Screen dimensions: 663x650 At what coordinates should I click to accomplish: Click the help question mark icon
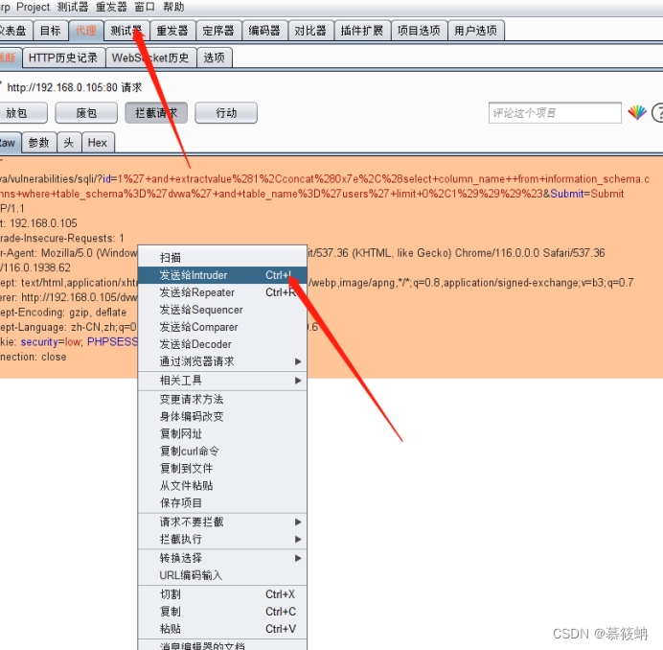(x=658, y=113)
